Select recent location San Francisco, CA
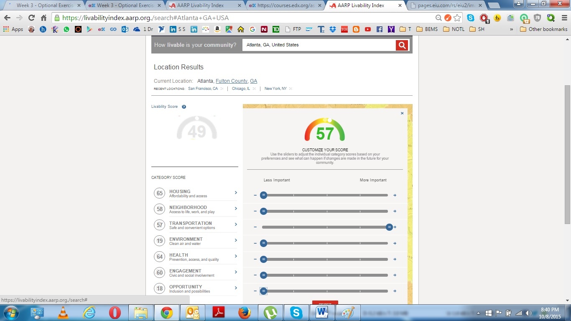 [x=203, y=89]
